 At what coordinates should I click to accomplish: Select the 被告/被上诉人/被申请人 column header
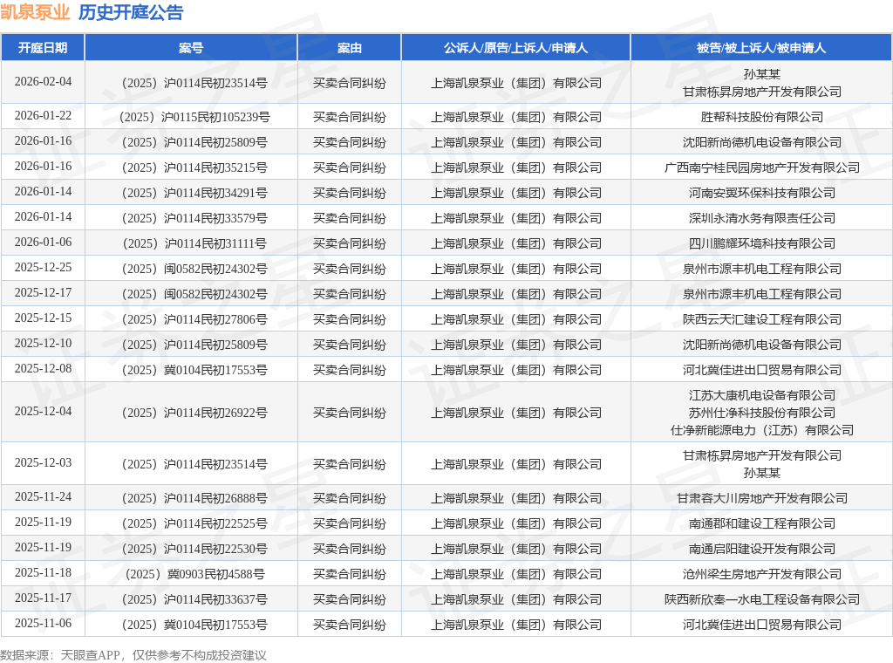point(761,48)
